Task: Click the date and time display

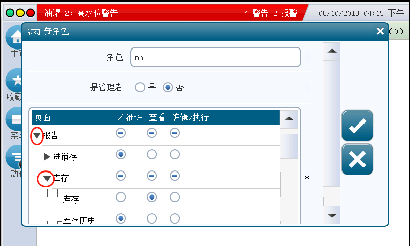Action: tap(360, 13)
